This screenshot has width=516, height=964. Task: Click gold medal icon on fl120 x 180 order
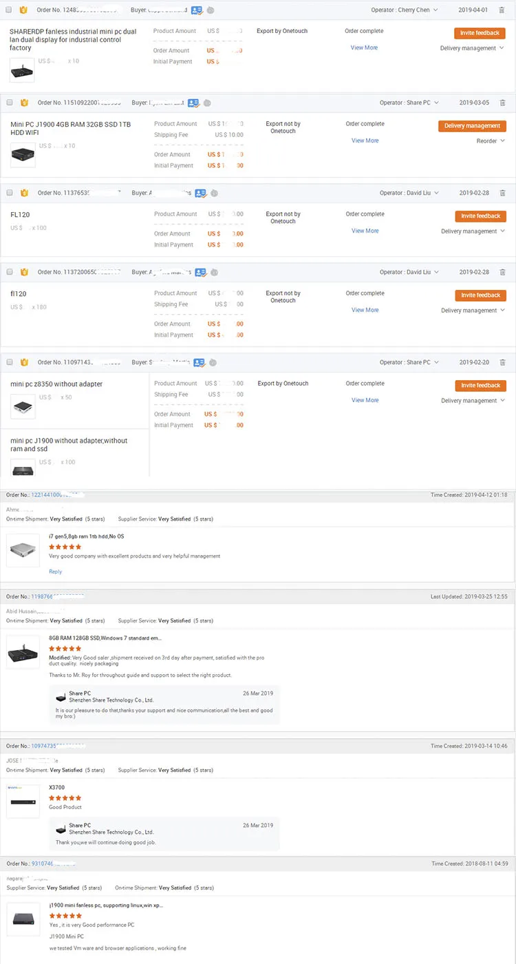[x=25, y=273]
